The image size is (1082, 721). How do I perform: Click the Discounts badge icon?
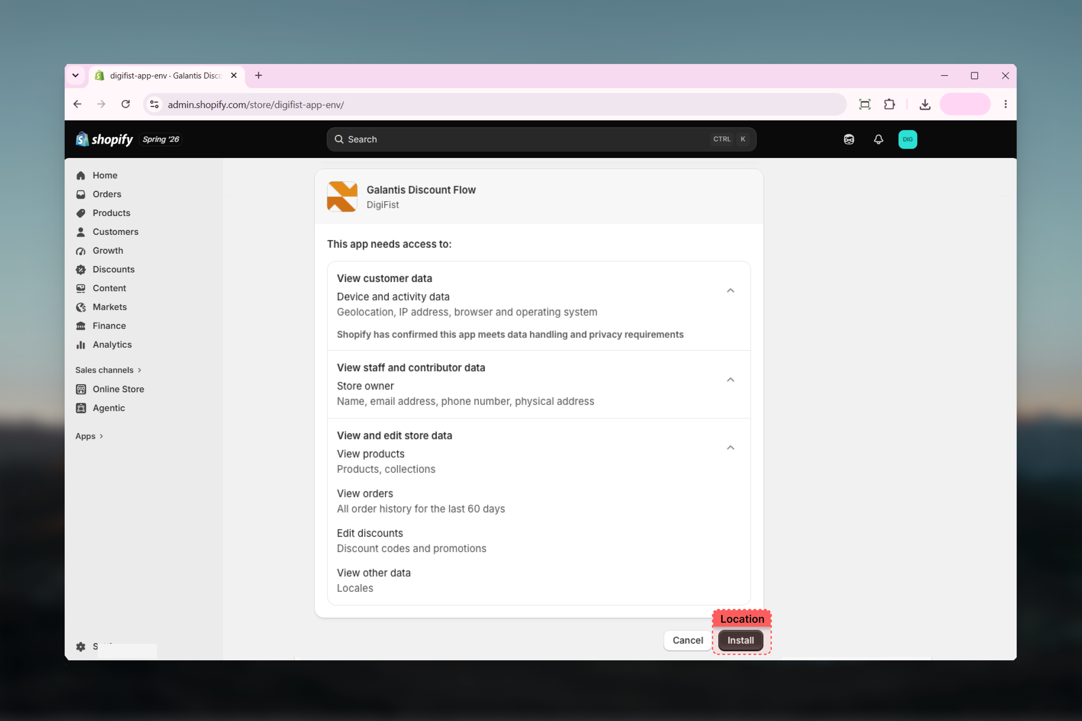(x=81, y=269)
